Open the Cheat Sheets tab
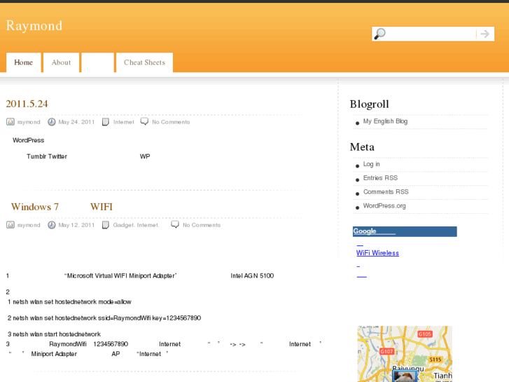 [144, 62]
